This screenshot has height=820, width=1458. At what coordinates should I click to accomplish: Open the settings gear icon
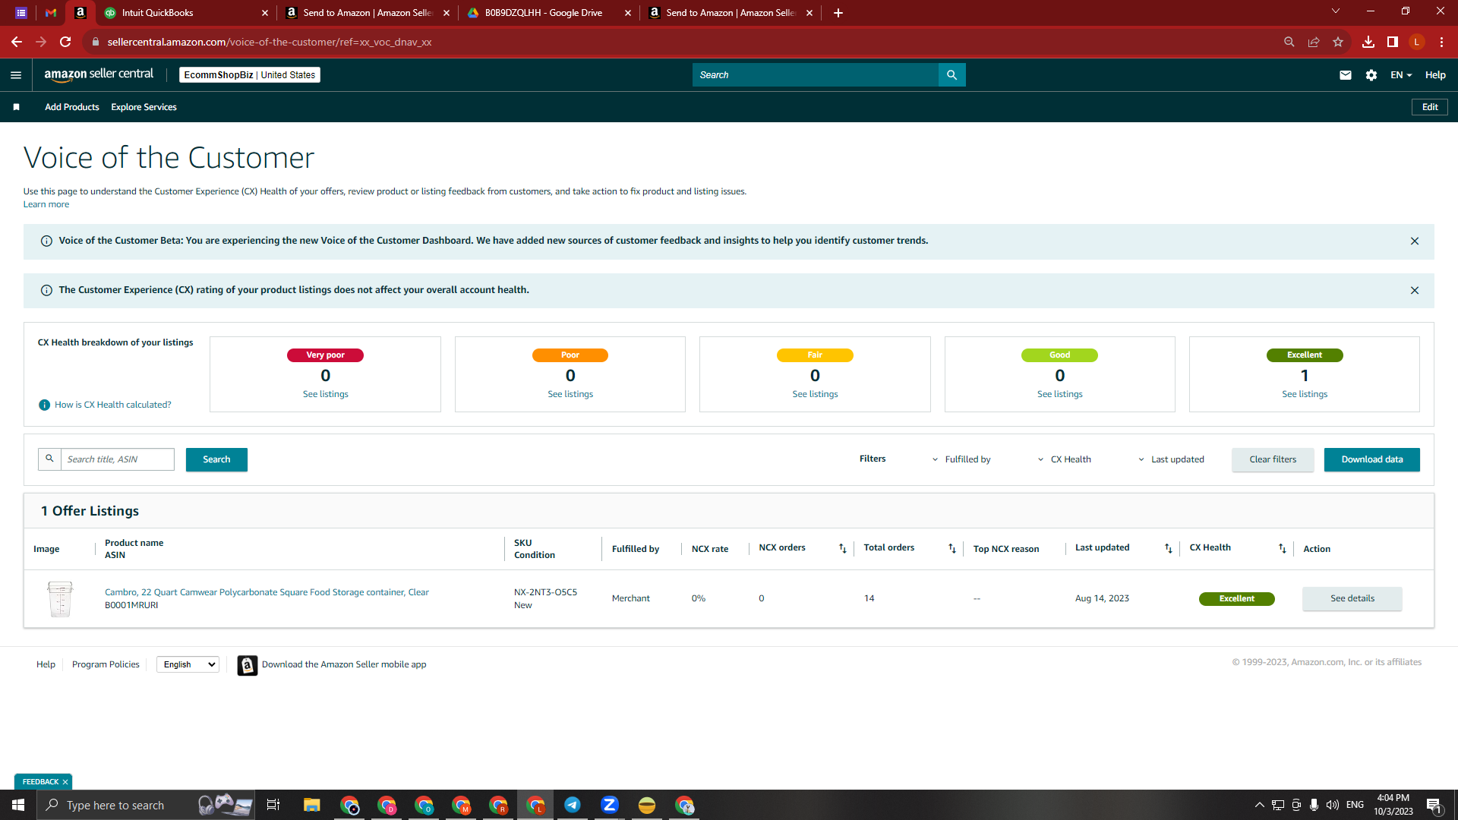1371,75
